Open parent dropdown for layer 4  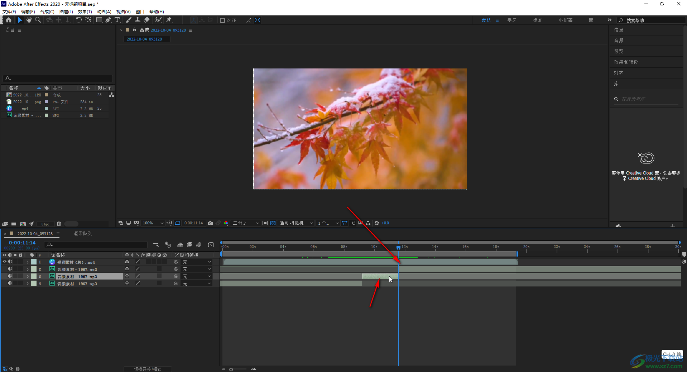[197, 283]
